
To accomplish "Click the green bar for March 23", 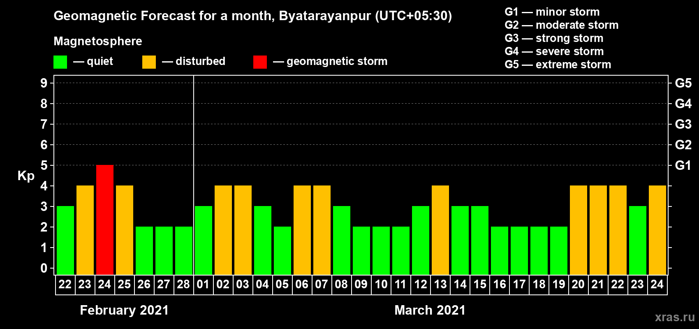I will (638, 241).
